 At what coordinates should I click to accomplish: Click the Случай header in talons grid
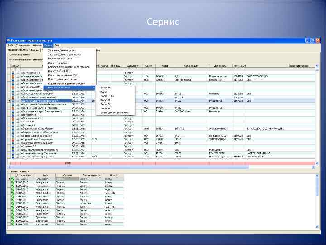67,176
